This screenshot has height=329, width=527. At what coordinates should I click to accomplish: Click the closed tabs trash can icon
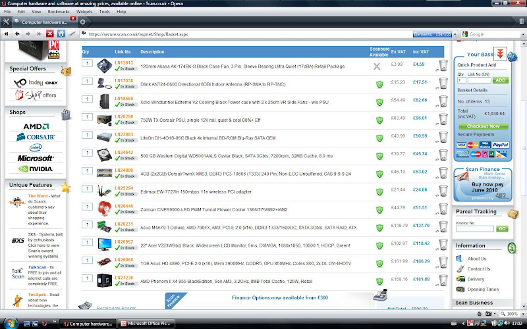[521, 22]
